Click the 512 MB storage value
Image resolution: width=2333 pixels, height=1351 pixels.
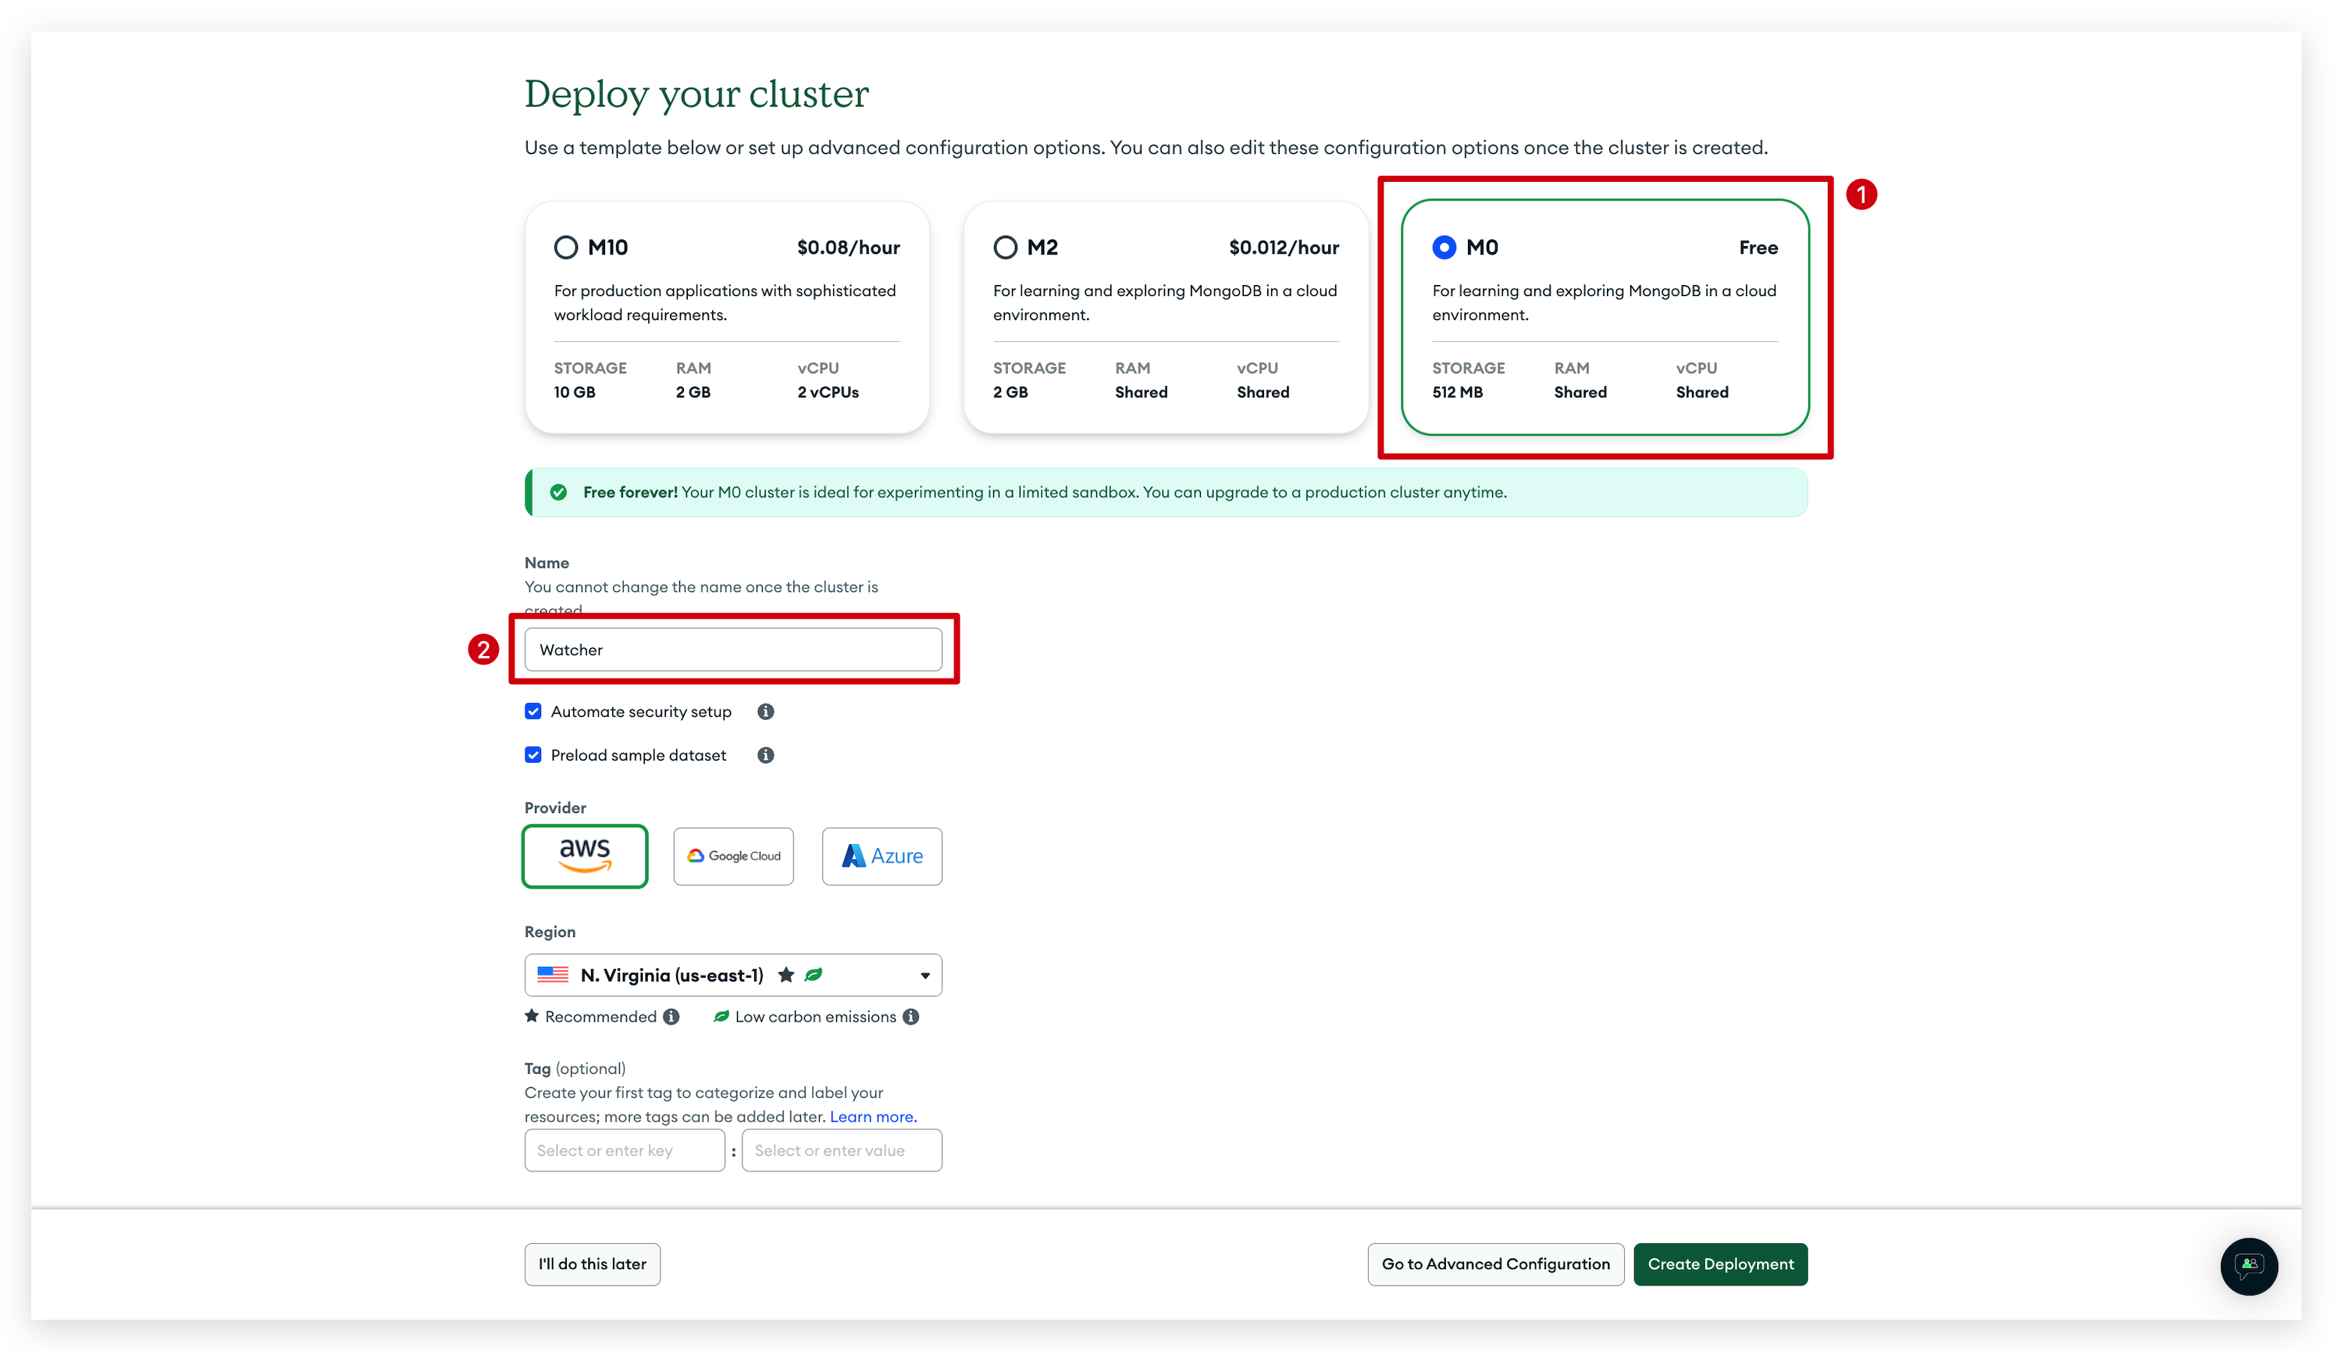(x=1457, y=392)
